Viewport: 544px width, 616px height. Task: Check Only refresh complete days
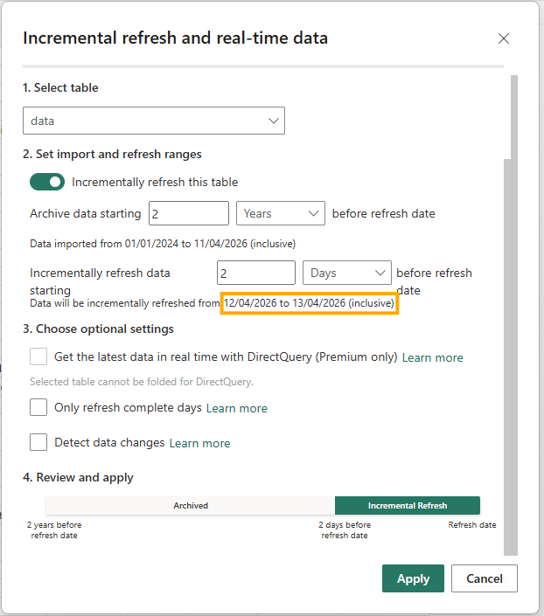click(38, 407)
